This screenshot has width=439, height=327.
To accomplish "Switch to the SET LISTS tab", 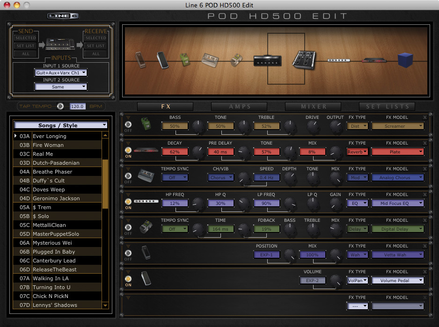I will pos(387,107).
